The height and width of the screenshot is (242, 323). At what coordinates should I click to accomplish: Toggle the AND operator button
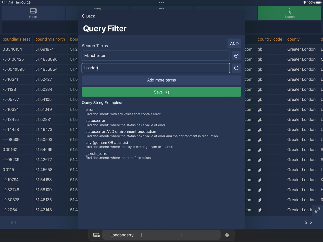(x=234, y=44)
